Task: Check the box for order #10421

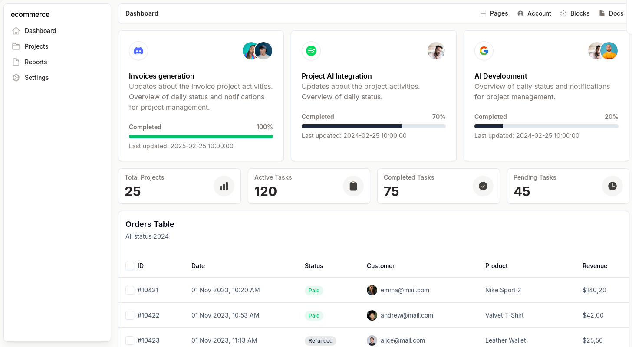Action: click(130, 290)
